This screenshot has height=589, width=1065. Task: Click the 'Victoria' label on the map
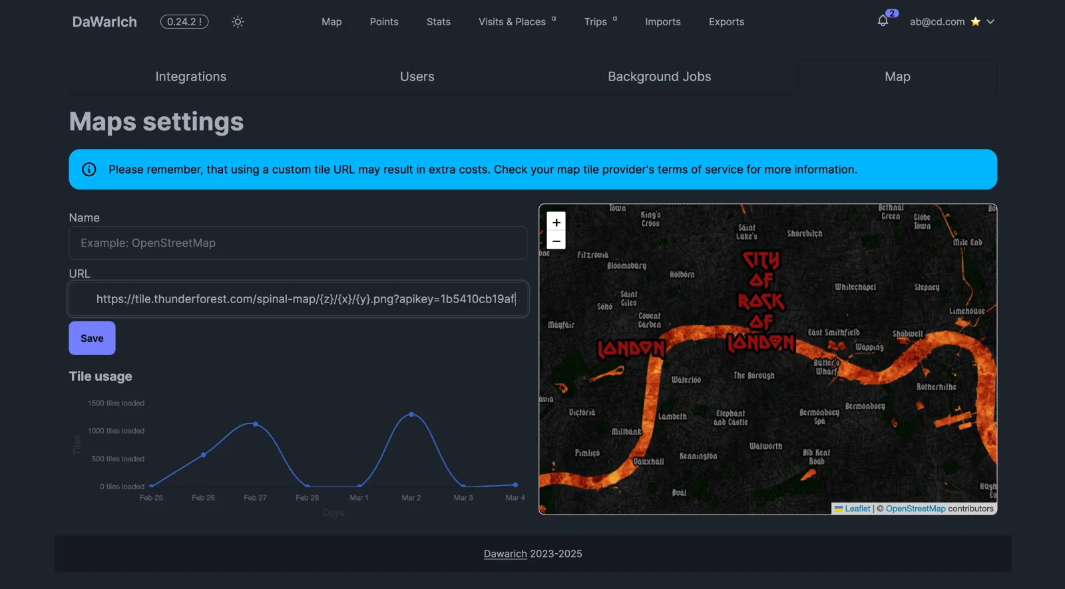582,412
